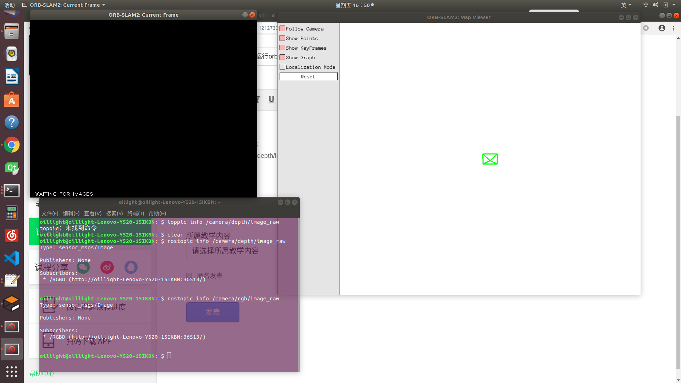Open the Help question-mark dock icon

(x=12, y=122)
